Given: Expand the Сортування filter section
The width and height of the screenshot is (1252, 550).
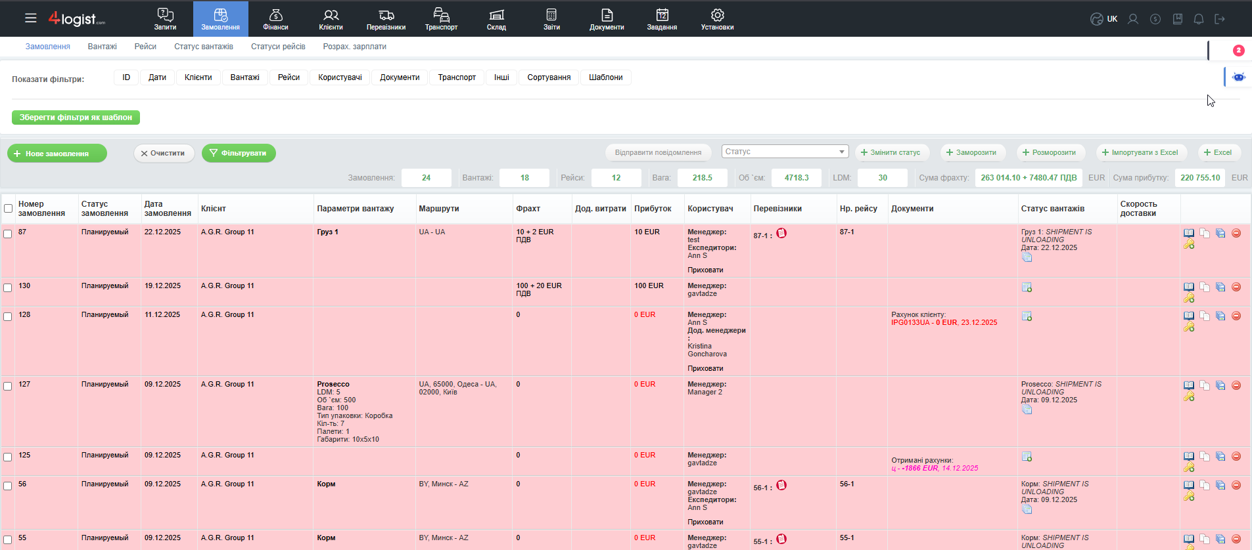Looking at the screenshot, I should [x=549, y=77].
